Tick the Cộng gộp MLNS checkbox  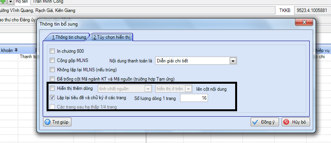click(x=52, y=60)
